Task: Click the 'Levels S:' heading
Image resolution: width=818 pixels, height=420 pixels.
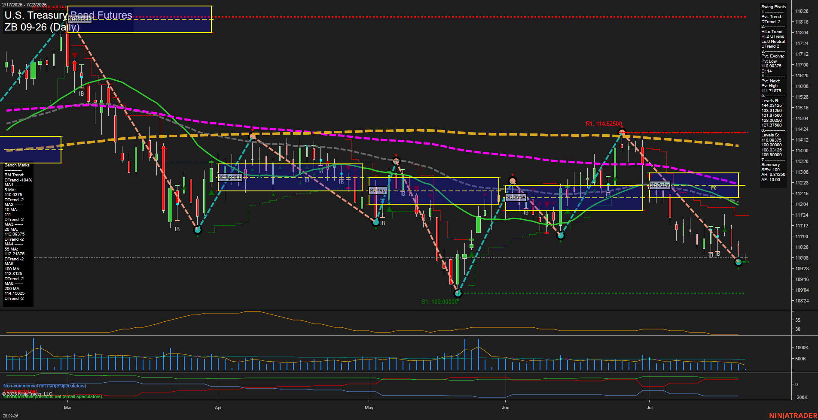Action: point(770,135)
